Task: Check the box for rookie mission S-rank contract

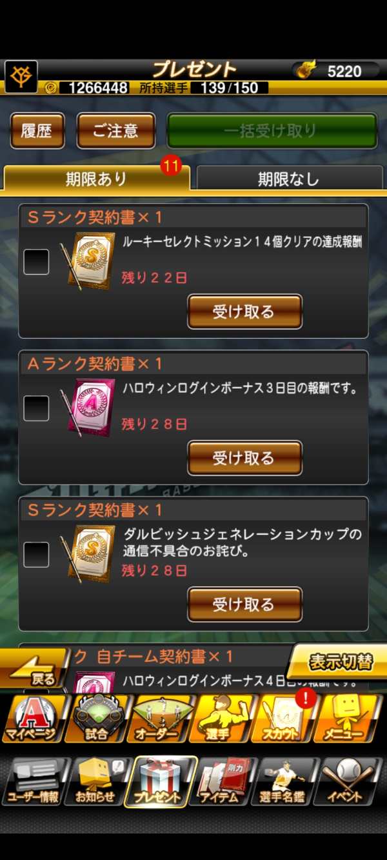Action: [x=36, y=262]
